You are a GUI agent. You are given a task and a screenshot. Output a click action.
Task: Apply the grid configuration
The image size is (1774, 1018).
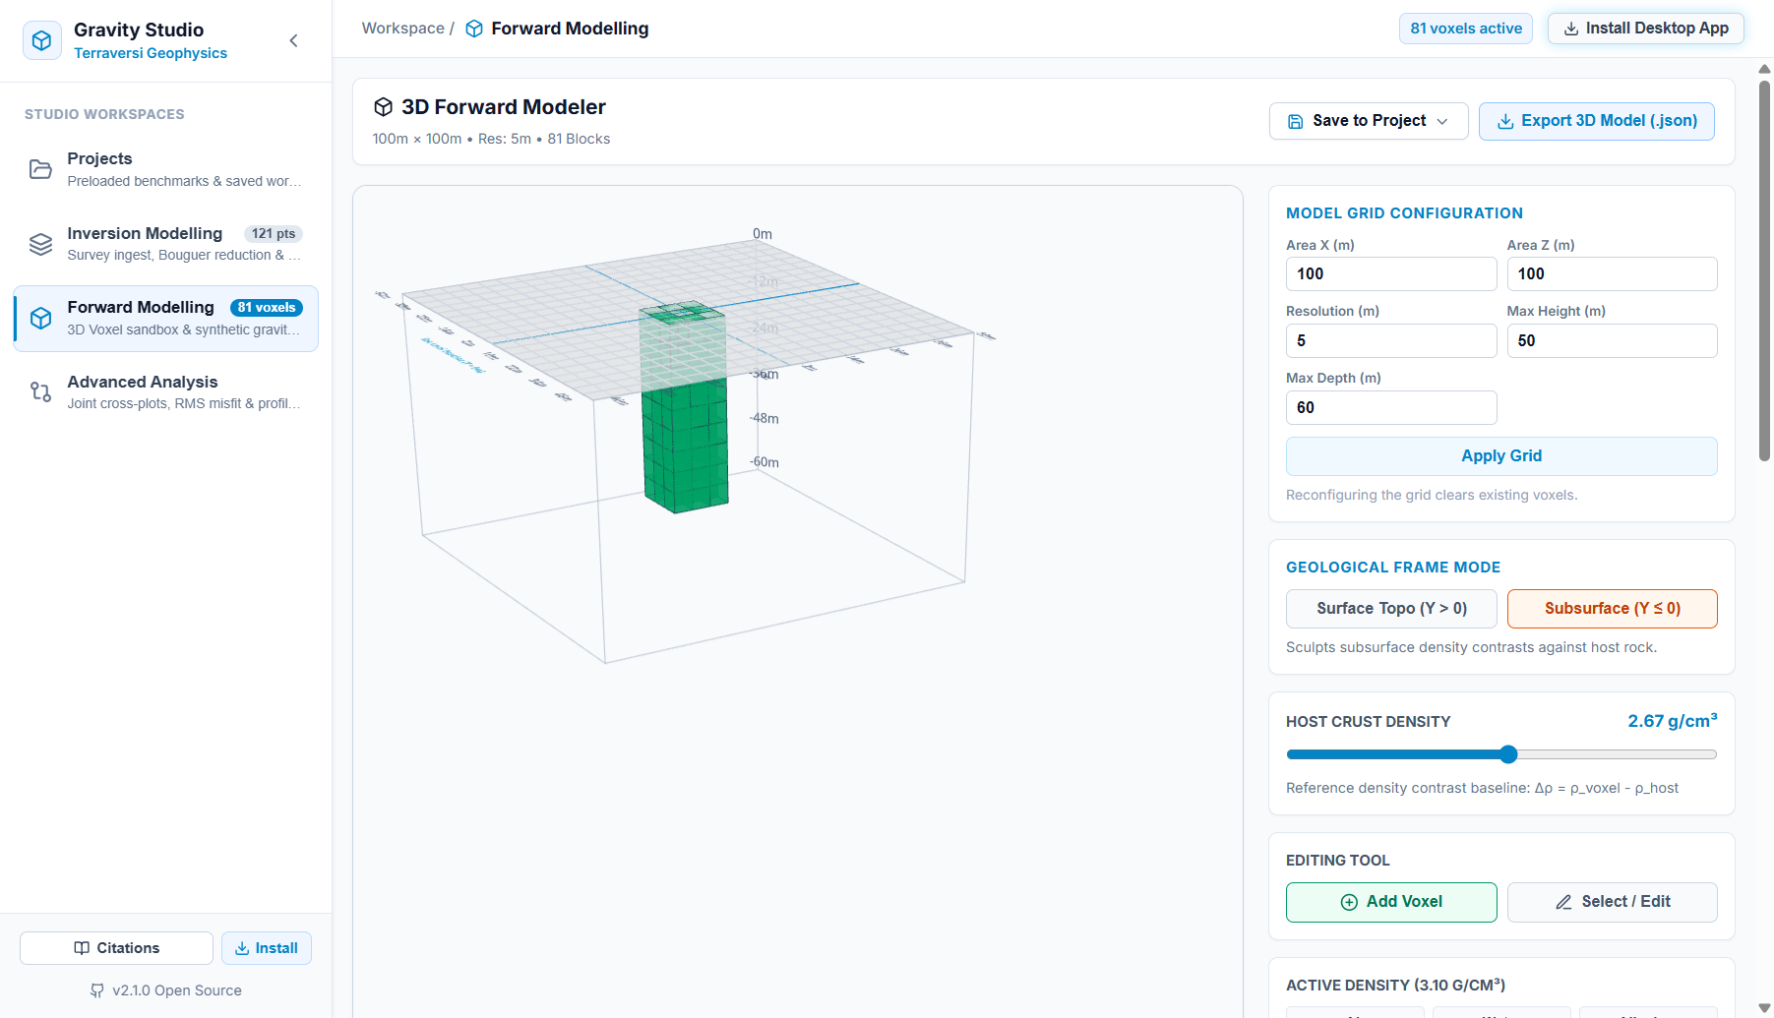1501,456
